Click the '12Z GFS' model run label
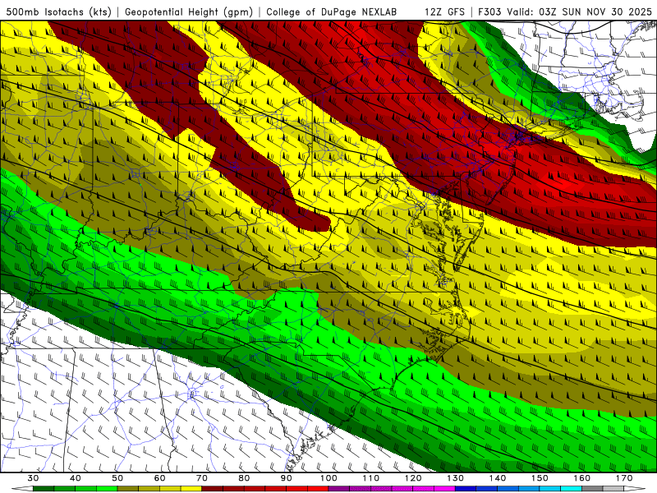 tap(444, 12)
